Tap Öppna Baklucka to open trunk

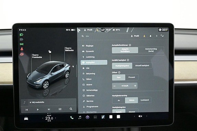click(69, 49)
